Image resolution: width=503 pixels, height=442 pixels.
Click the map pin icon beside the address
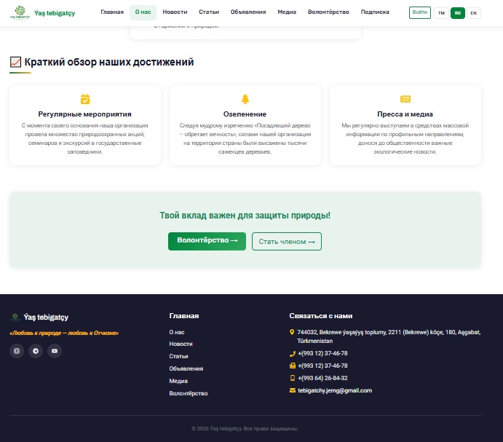click(x=292, y=332)
